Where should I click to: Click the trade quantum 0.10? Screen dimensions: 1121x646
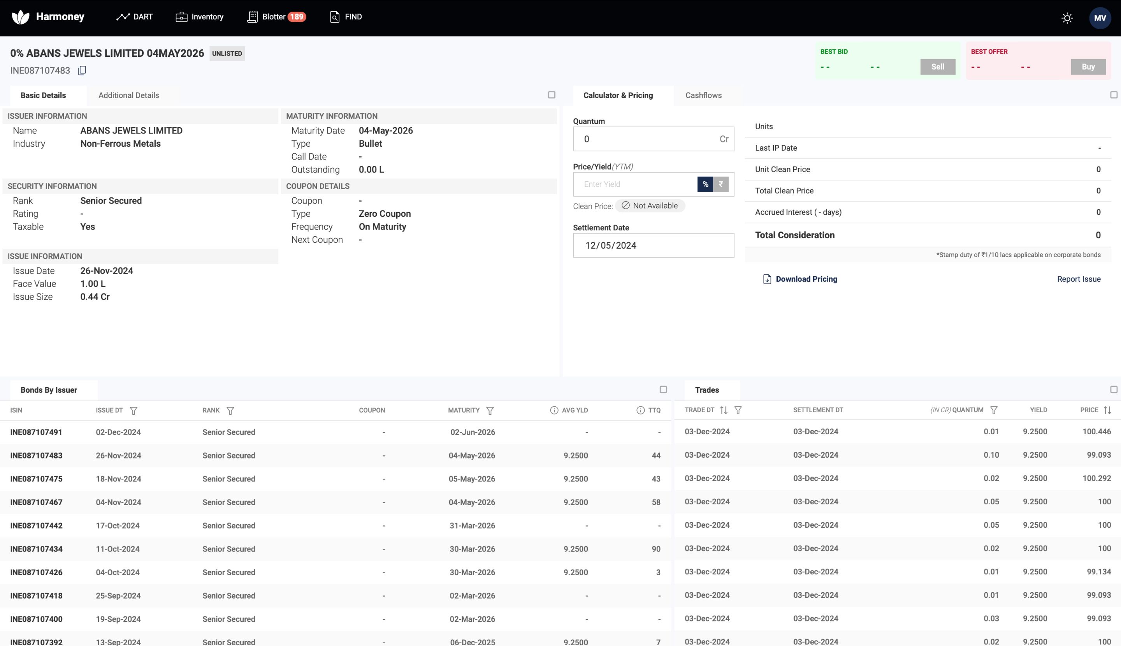tap(991, 455)
